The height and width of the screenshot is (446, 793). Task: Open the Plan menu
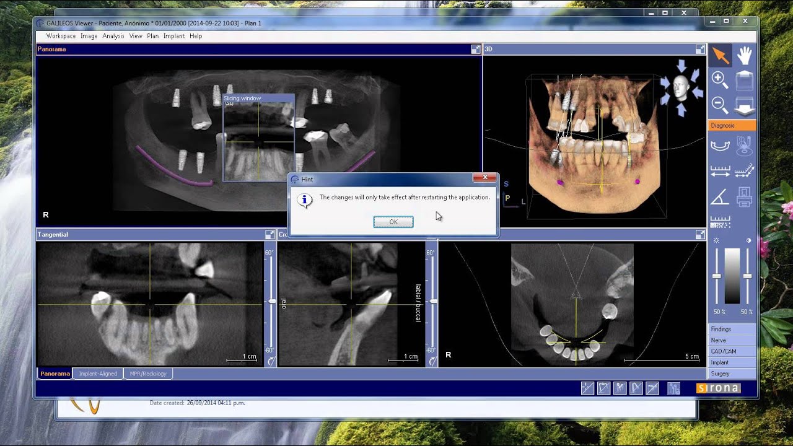click(x=152, y=36)
